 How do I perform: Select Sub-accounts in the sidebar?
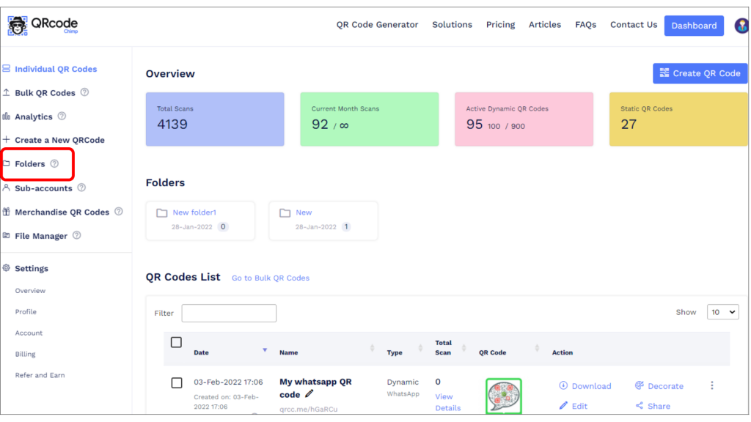pyautogui.click(x=43, y=188)
